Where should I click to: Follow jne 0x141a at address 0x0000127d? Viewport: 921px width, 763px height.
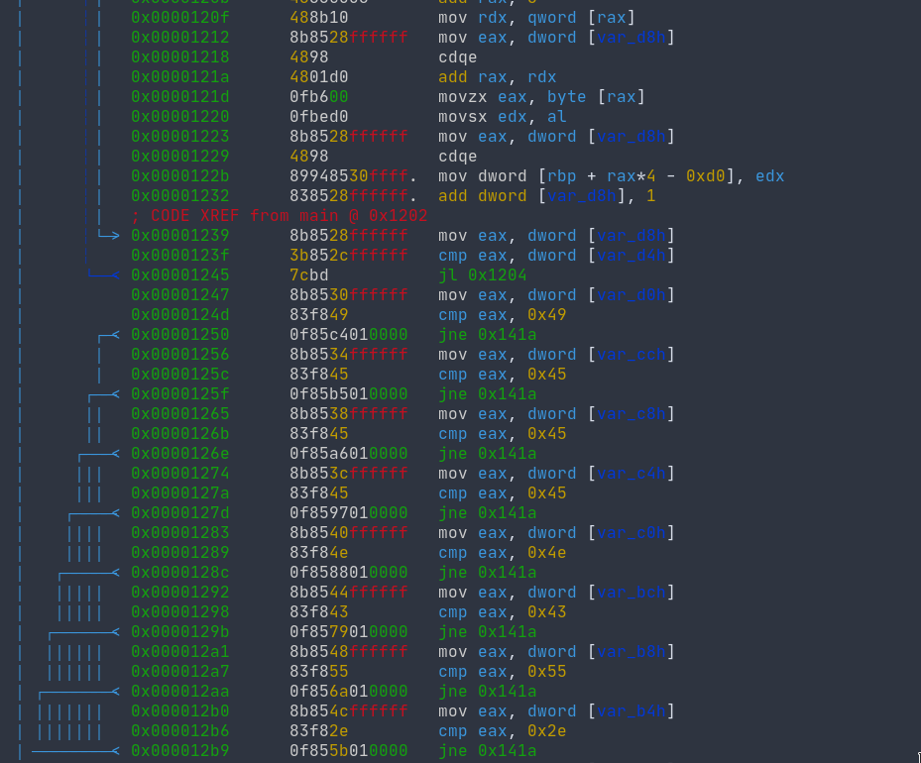[x=487, y=513]
